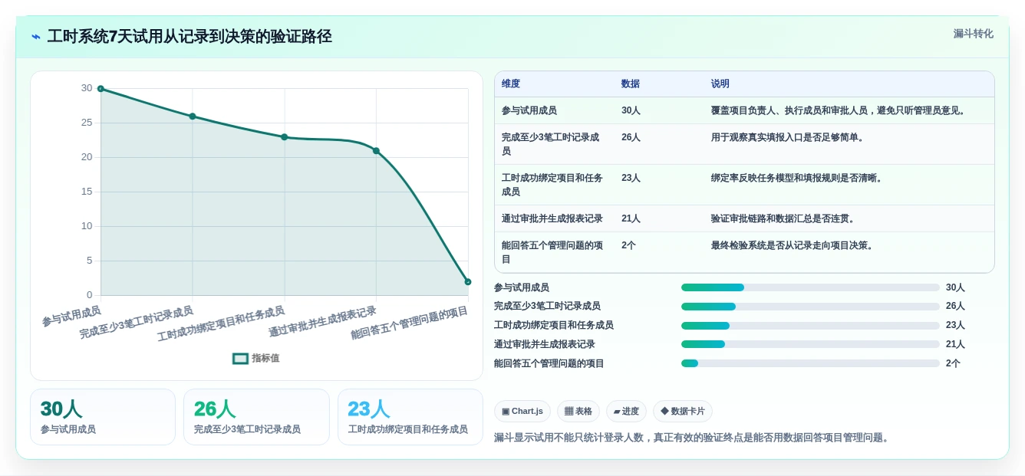Click the 能回答五个管理问题的项目 progress bar
Screen dimensions: 1025x476
pos(810,363)
